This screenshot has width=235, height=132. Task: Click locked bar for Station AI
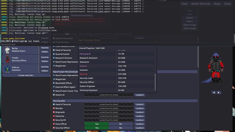point(109,95)
